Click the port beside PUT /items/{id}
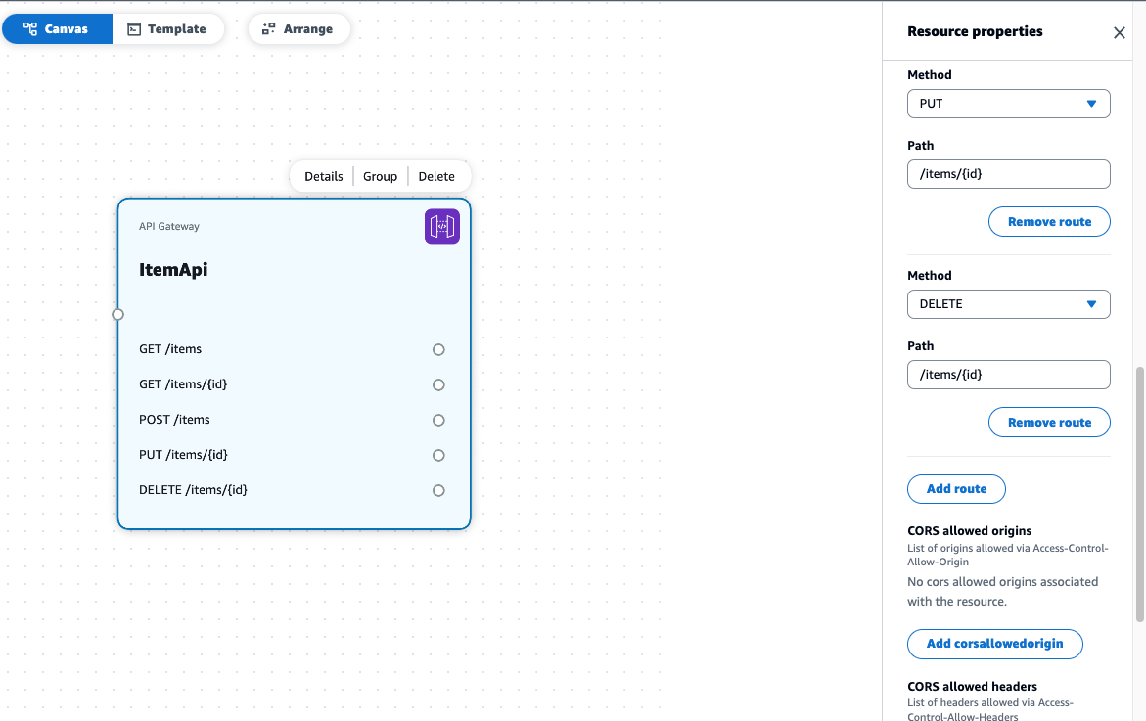This screenshot has width=1146, height=721. pyautogui.click(x=438, y=455)
